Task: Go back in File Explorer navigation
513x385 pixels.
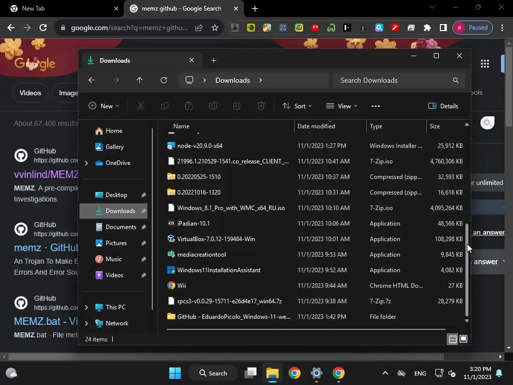Action: click(92, 80)
